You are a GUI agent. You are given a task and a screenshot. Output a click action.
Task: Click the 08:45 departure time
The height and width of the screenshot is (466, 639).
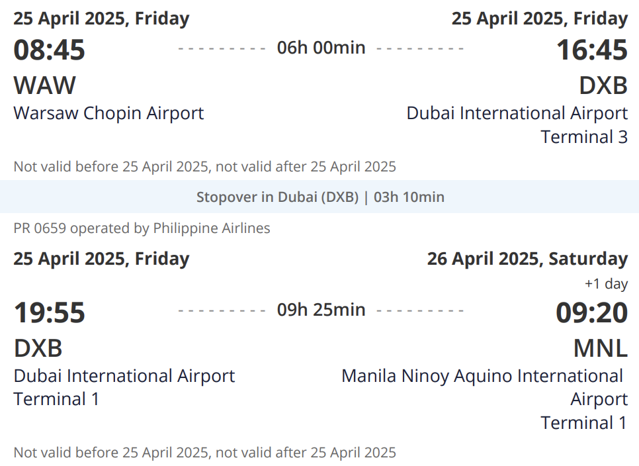point(50,50)
